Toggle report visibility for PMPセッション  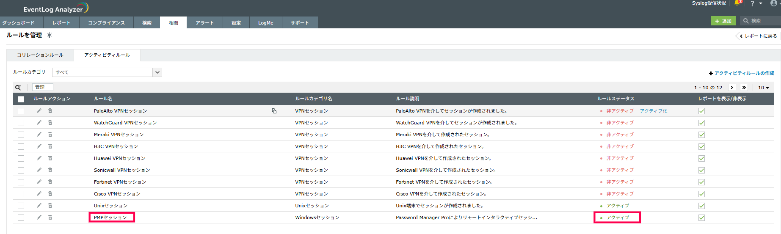pyautogui.click(x=701, y=217)
